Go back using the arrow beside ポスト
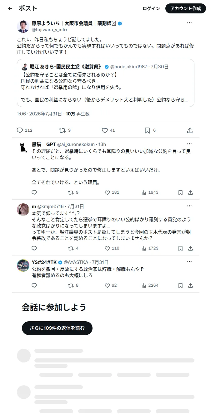Viewport: 211px width, 418px height. coord(10,9)
